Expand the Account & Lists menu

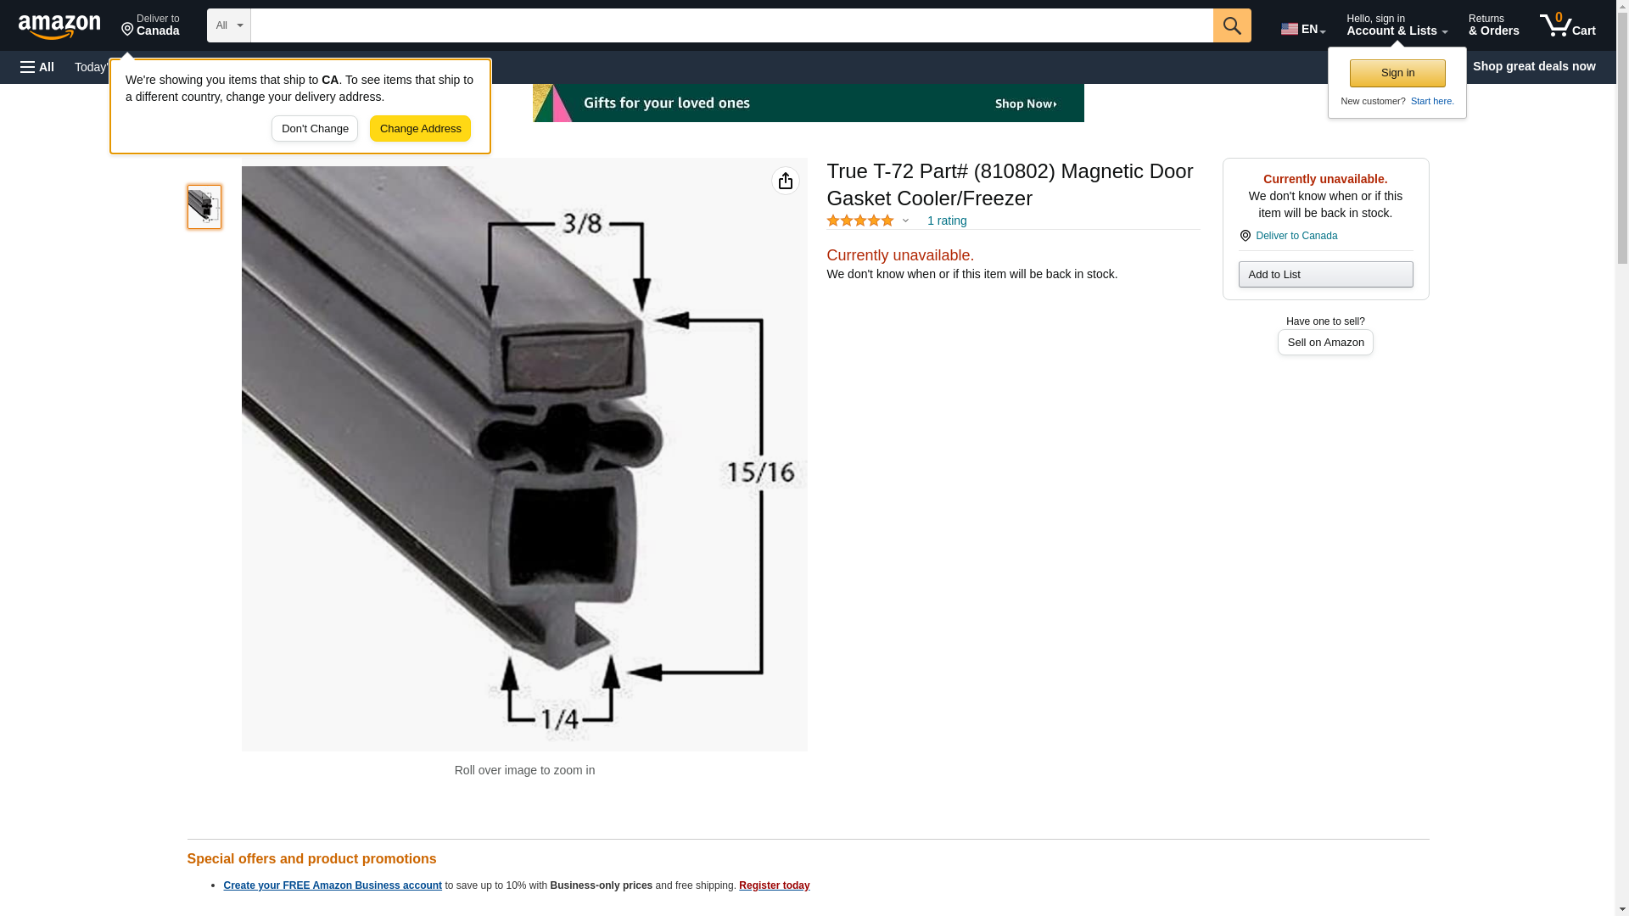(1397, 25)
